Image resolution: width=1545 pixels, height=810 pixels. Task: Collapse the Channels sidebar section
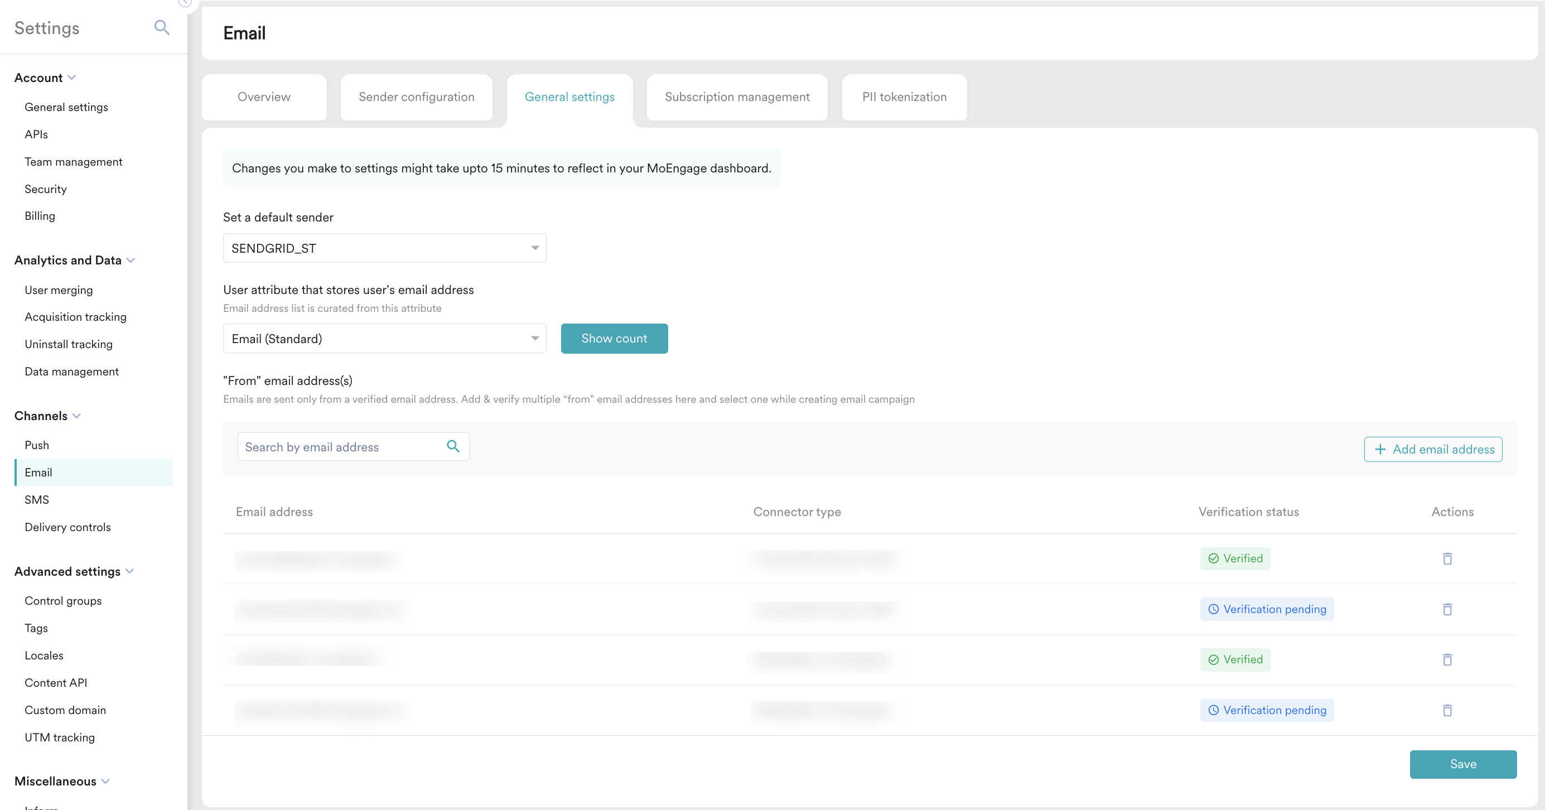pos(77,416)
